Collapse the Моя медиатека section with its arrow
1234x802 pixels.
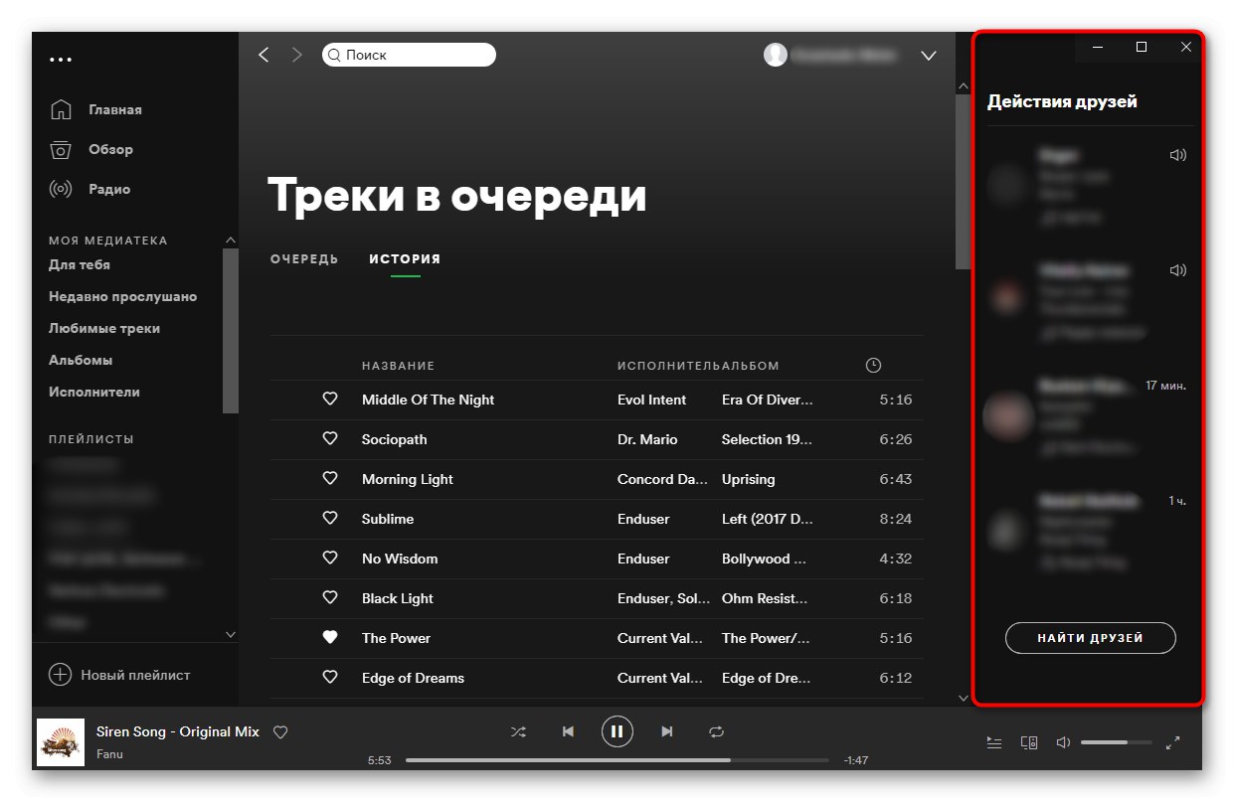click(231, 241)
